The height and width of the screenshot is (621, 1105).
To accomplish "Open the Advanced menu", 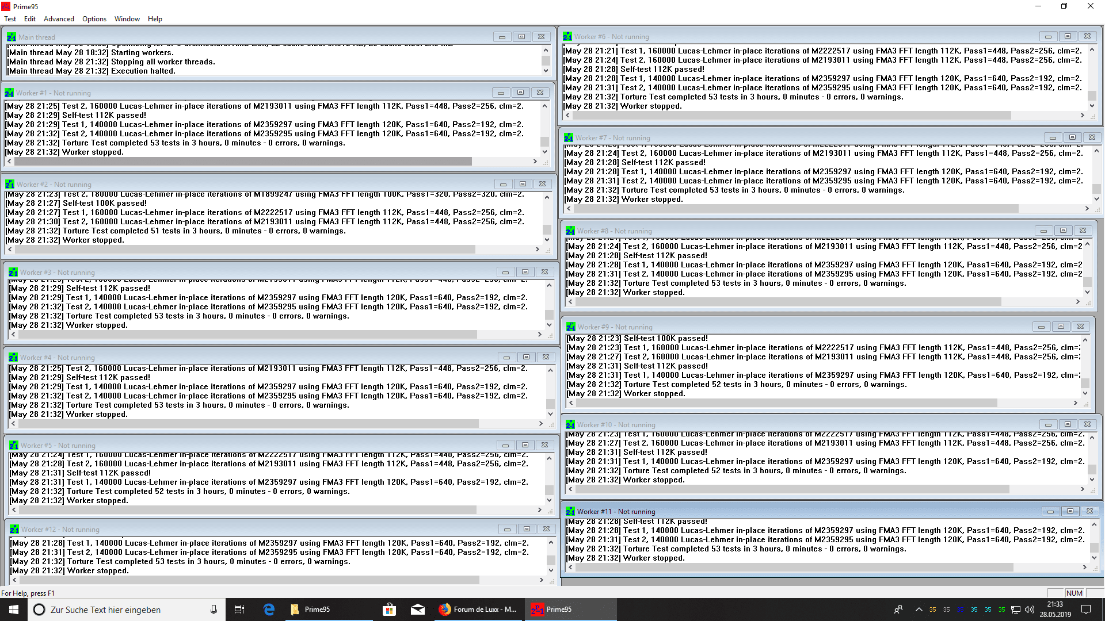I will coord(59,19).
